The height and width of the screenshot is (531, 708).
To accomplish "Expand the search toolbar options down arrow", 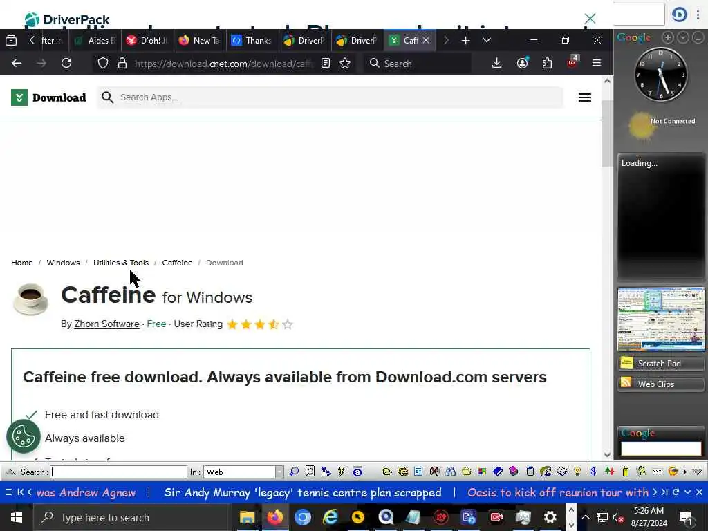I will coord(698,472).
